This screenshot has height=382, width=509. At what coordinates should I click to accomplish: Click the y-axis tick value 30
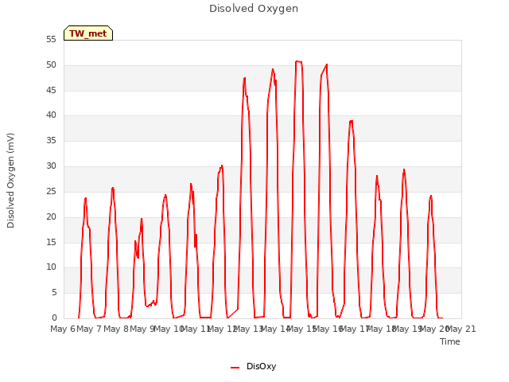(51, 166)
